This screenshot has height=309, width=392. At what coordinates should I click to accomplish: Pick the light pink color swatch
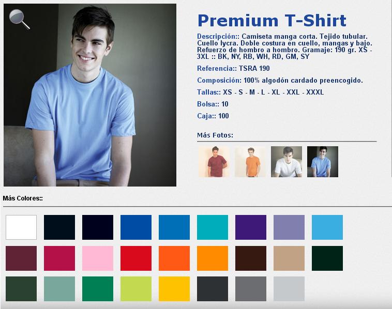98,258
